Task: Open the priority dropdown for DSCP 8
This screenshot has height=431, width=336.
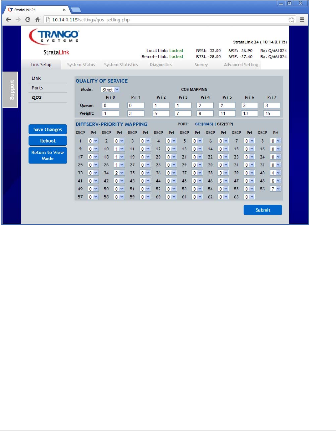Action: coord(276,141)
